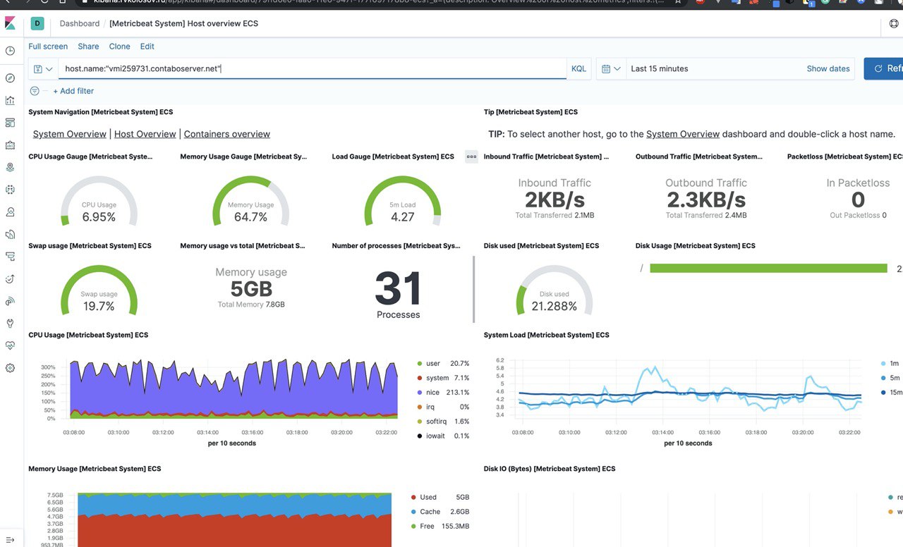Click the CPU Usage 6.95% gauge value

99,217
